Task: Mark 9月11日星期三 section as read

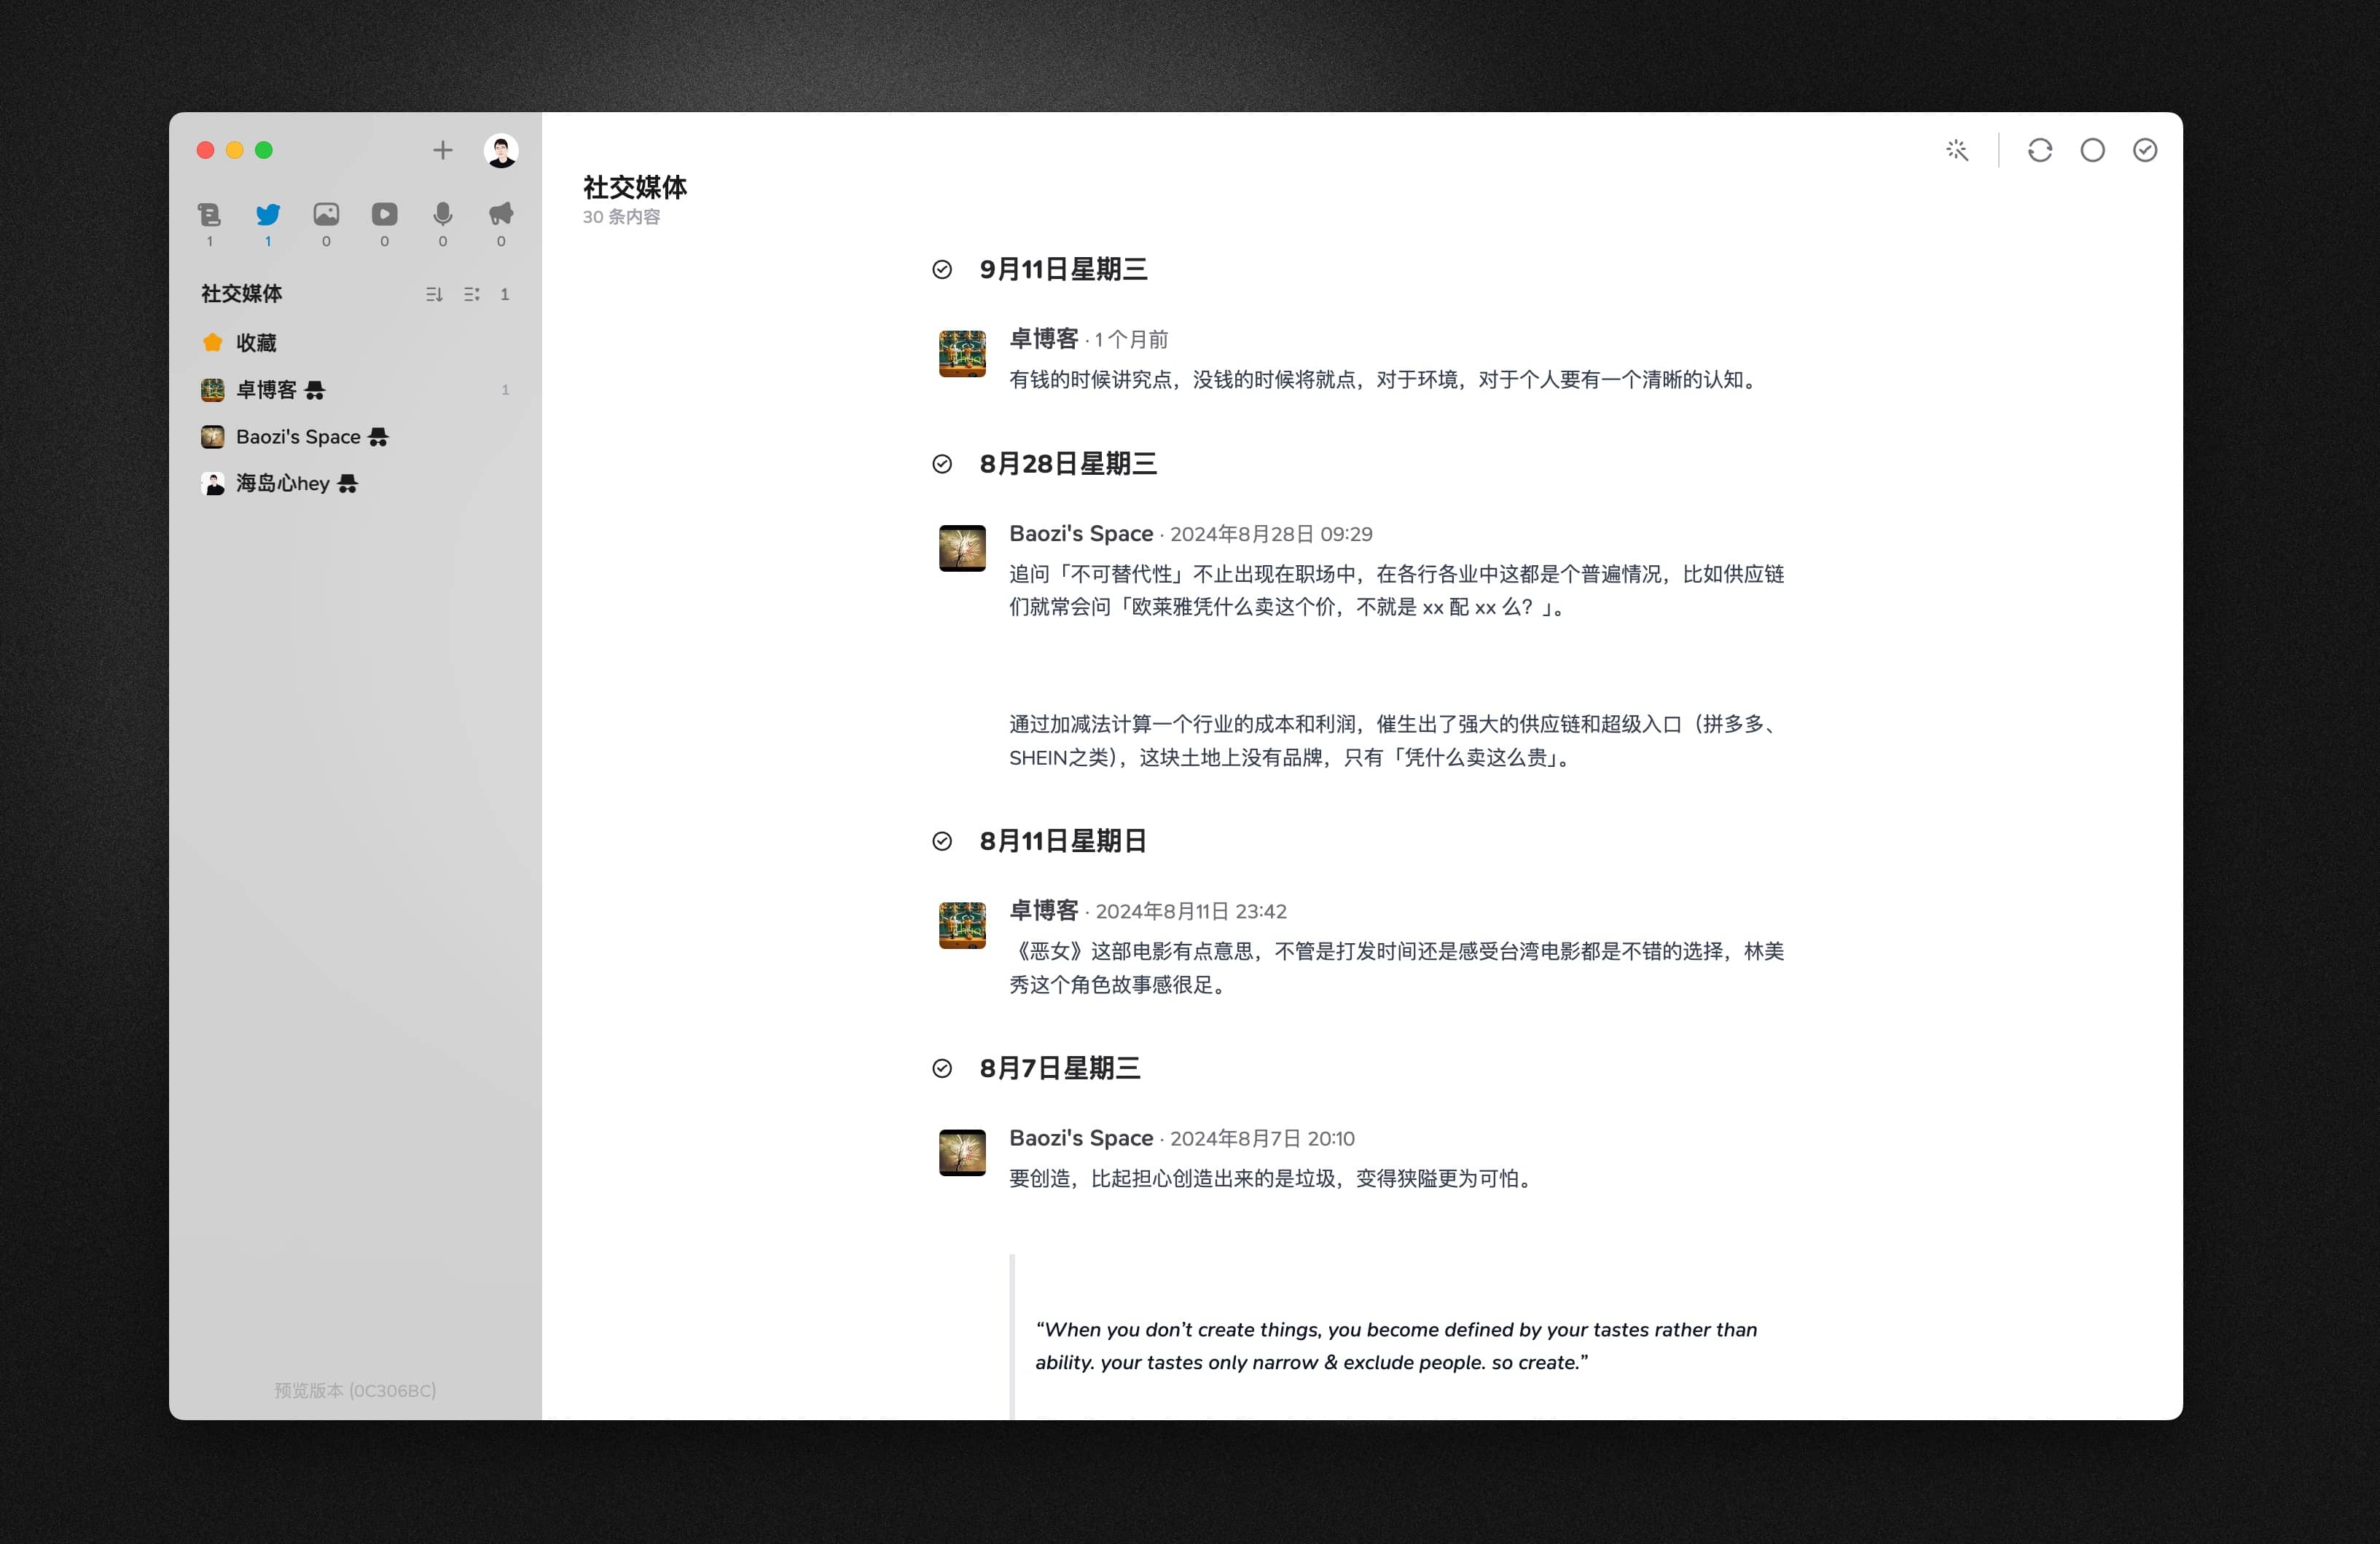Action: [x=941, y=269]
